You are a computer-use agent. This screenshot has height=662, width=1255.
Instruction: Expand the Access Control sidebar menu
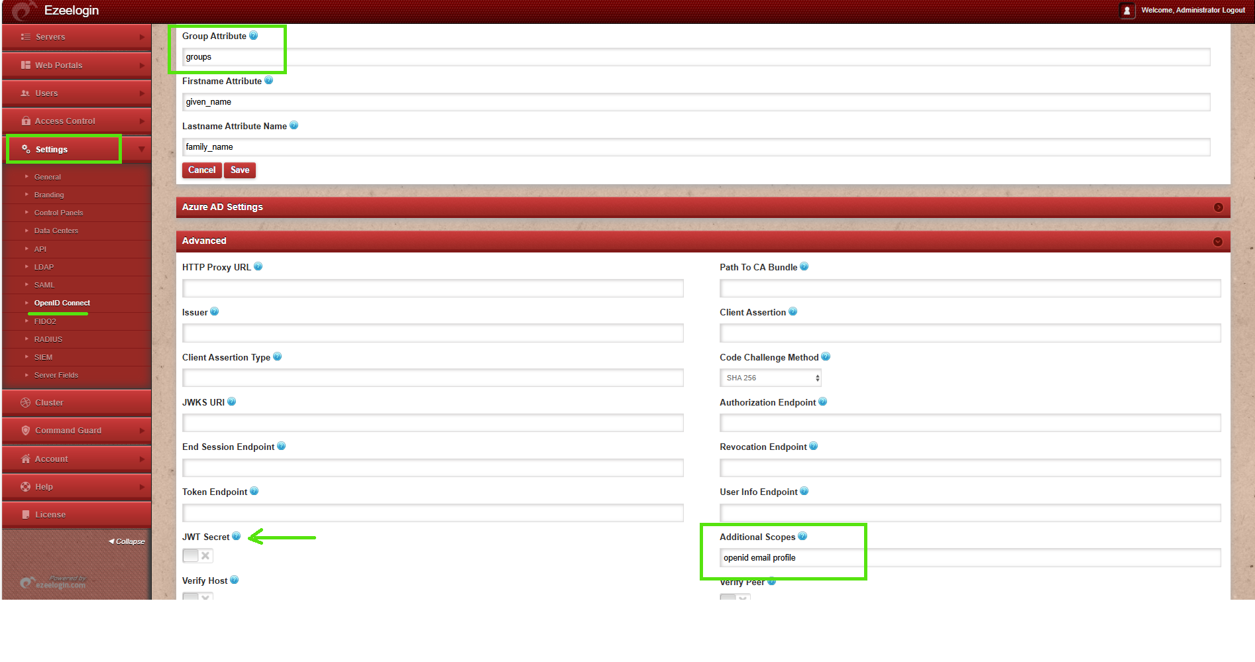click(x=76, y=121)
